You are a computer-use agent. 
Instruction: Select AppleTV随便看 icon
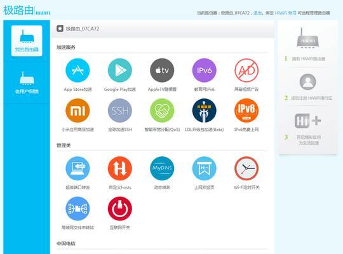162,70
